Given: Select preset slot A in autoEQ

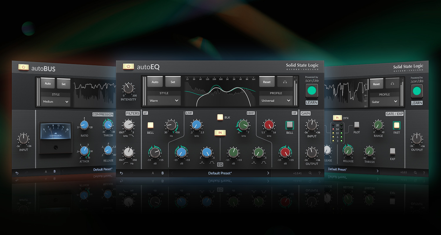Looking at the screenshot, I should pos(153,173).
